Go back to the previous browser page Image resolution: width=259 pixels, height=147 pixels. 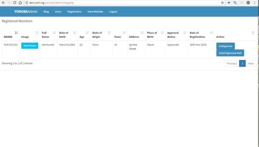(x=3, y=3)
